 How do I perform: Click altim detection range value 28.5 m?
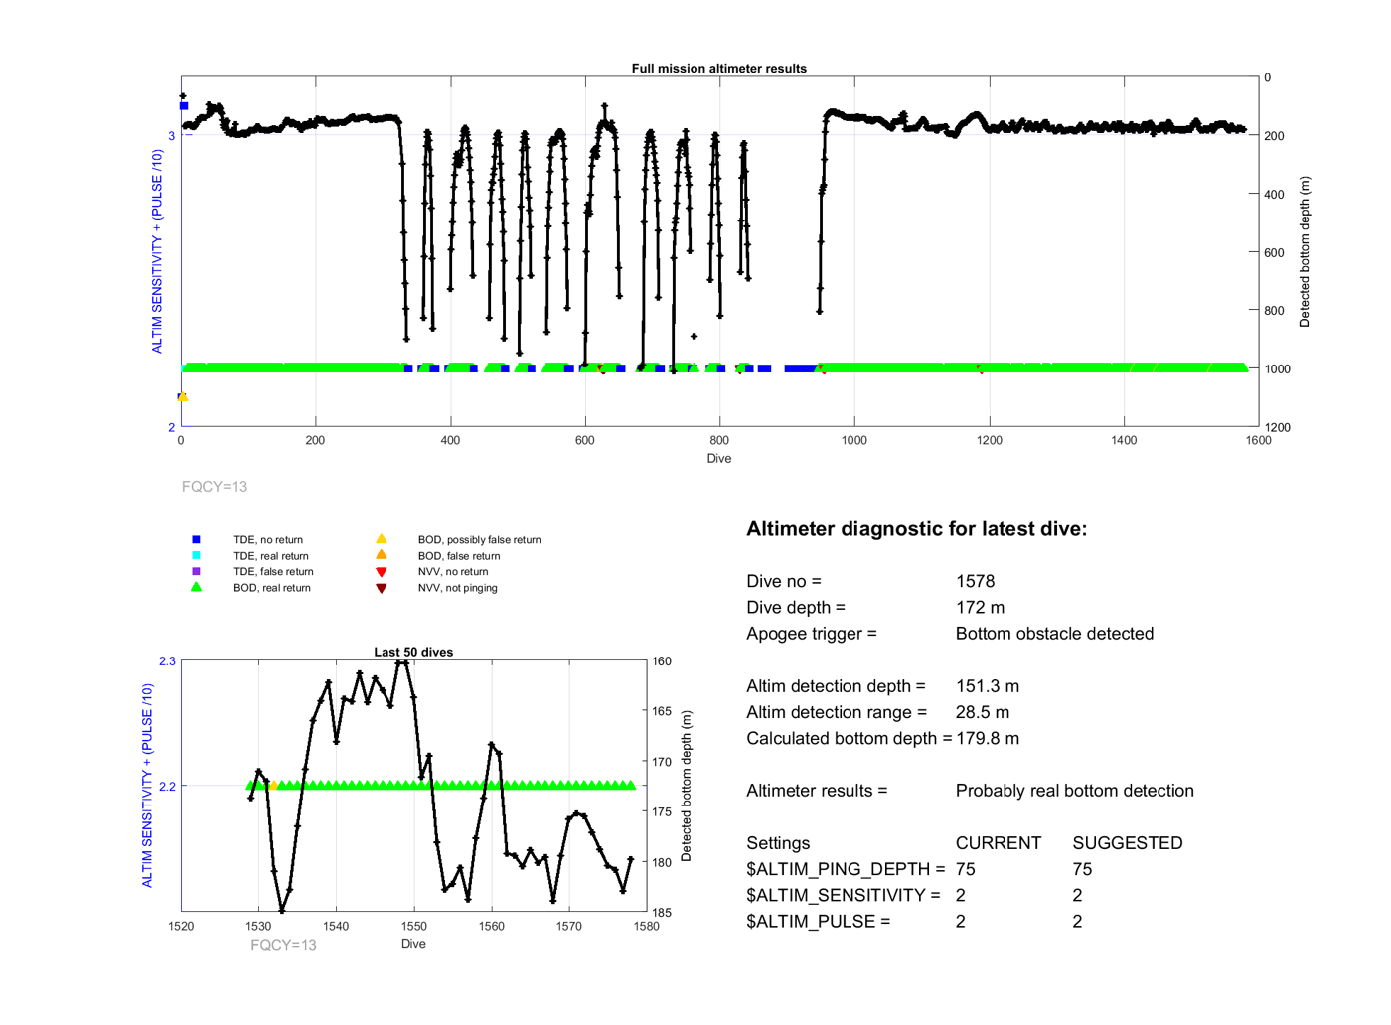(x=983, y=712)
